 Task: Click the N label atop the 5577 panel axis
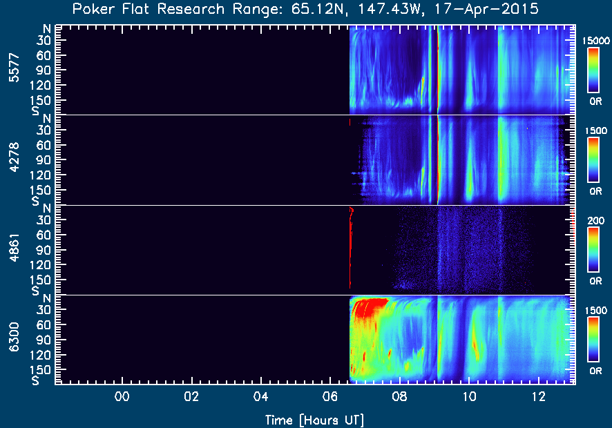point(47,29)
